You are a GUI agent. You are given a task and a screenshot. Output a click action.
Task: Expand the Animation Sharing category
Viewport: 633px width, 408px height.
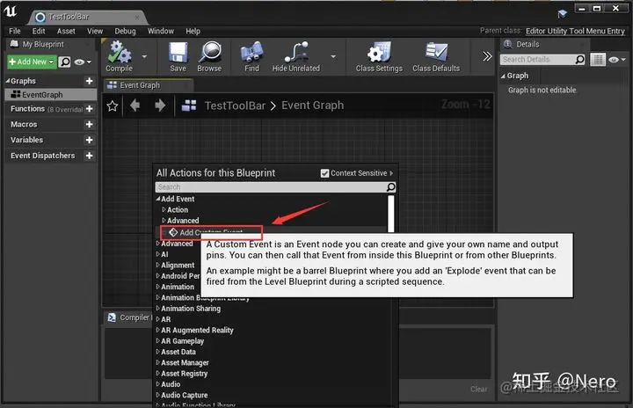[x=158, y=309]
